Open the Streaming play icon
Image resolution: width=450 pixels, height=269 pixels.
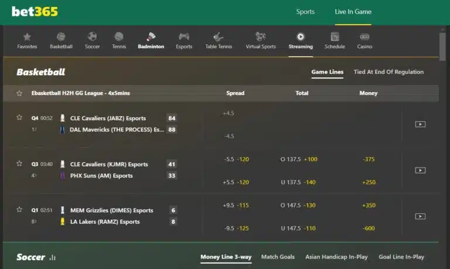301,37
